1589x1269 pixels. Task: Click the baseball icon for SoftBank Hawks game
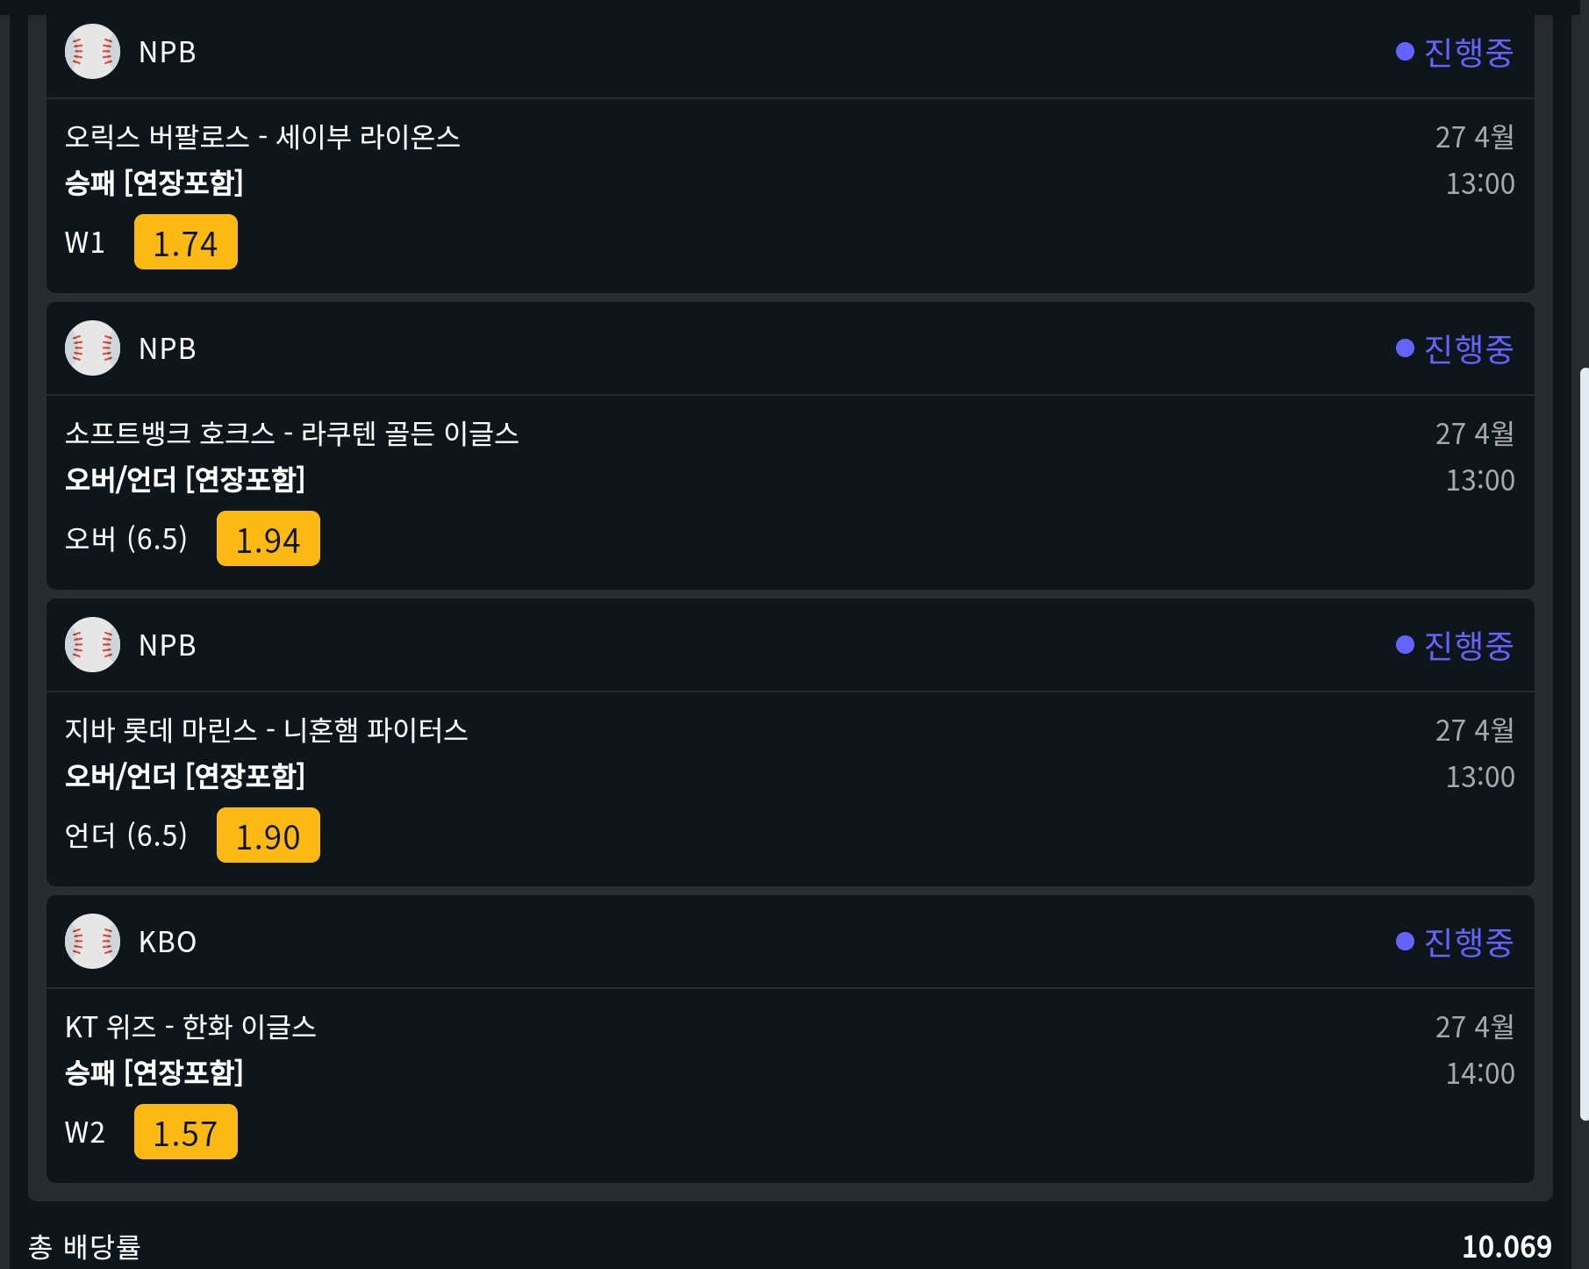[x=92, y=348]
